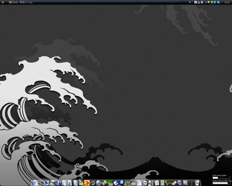
Task: Open the purple swirl dock icon
Action: 93,183
